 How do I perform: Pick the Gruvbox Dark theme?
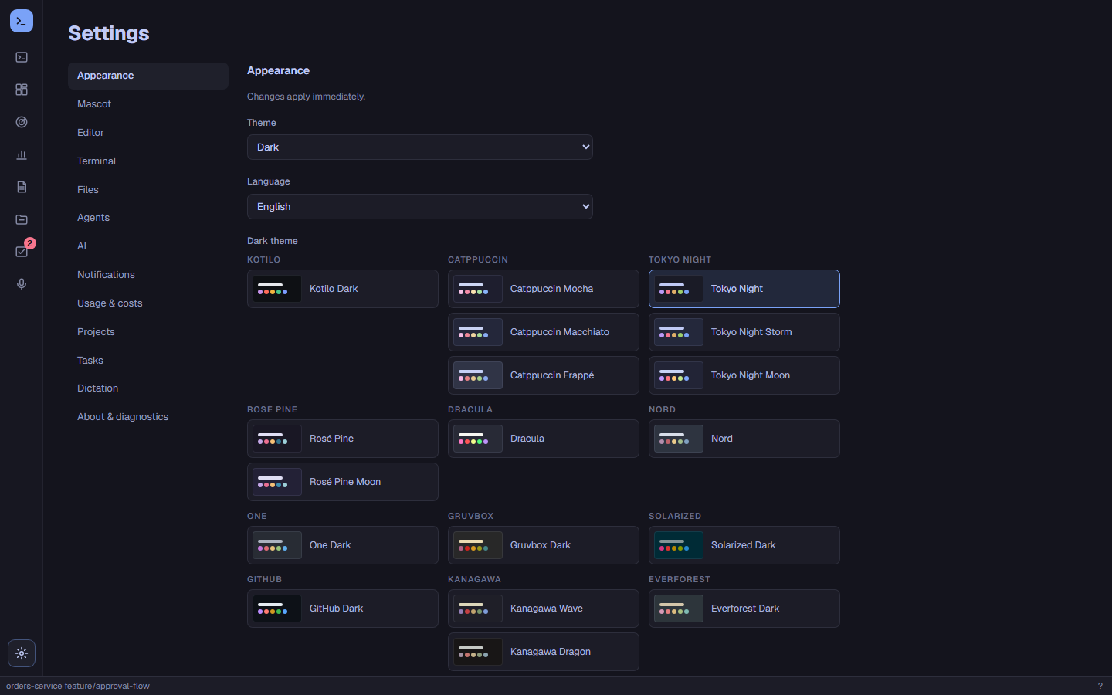click(x=544, y=545)
